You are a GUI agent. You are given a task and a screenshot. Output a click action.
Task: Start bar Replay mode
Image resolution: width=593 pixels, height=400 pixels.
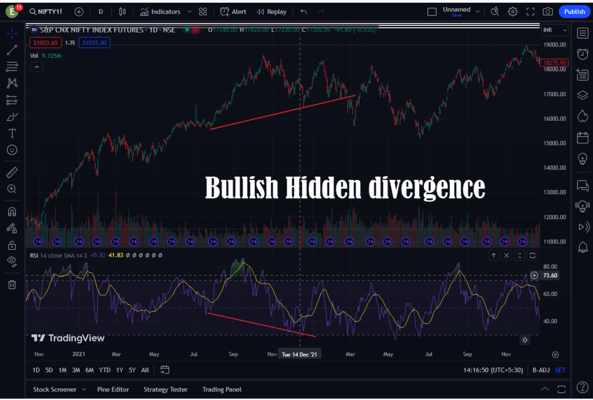tap(272, 12)
